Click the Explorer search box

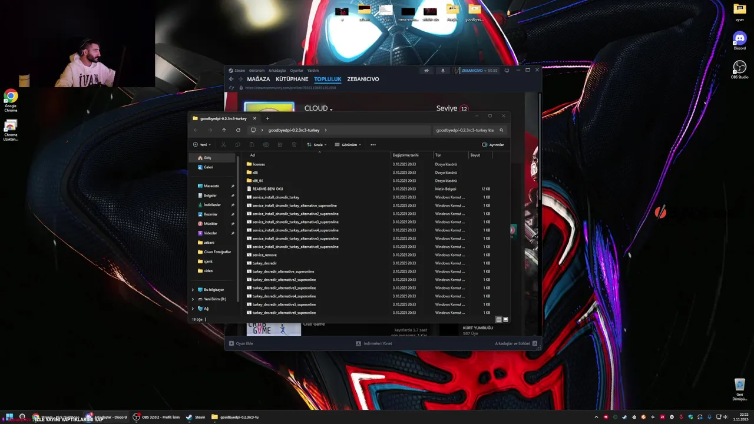(469, 130)
